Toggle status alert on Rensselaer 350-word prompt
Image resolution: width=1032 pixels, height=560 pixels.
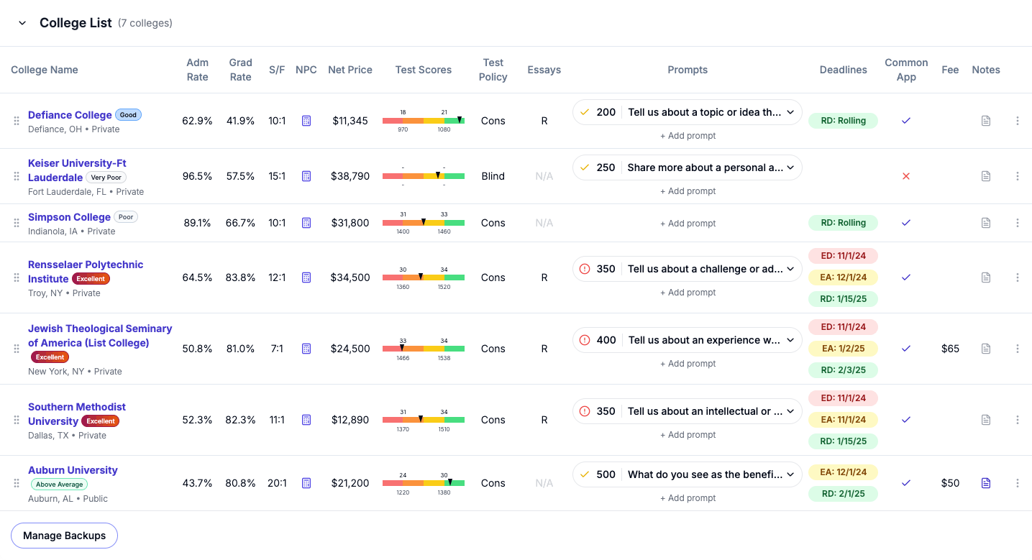585,269
